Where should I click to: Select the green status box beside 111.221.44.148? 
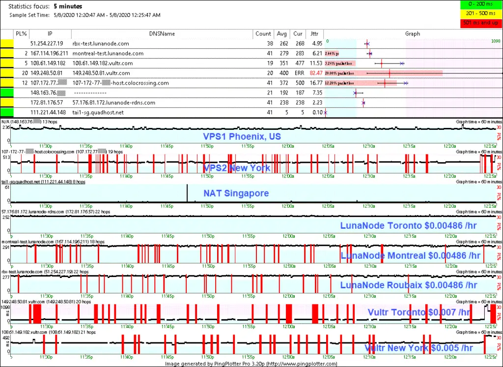(7, 113)
